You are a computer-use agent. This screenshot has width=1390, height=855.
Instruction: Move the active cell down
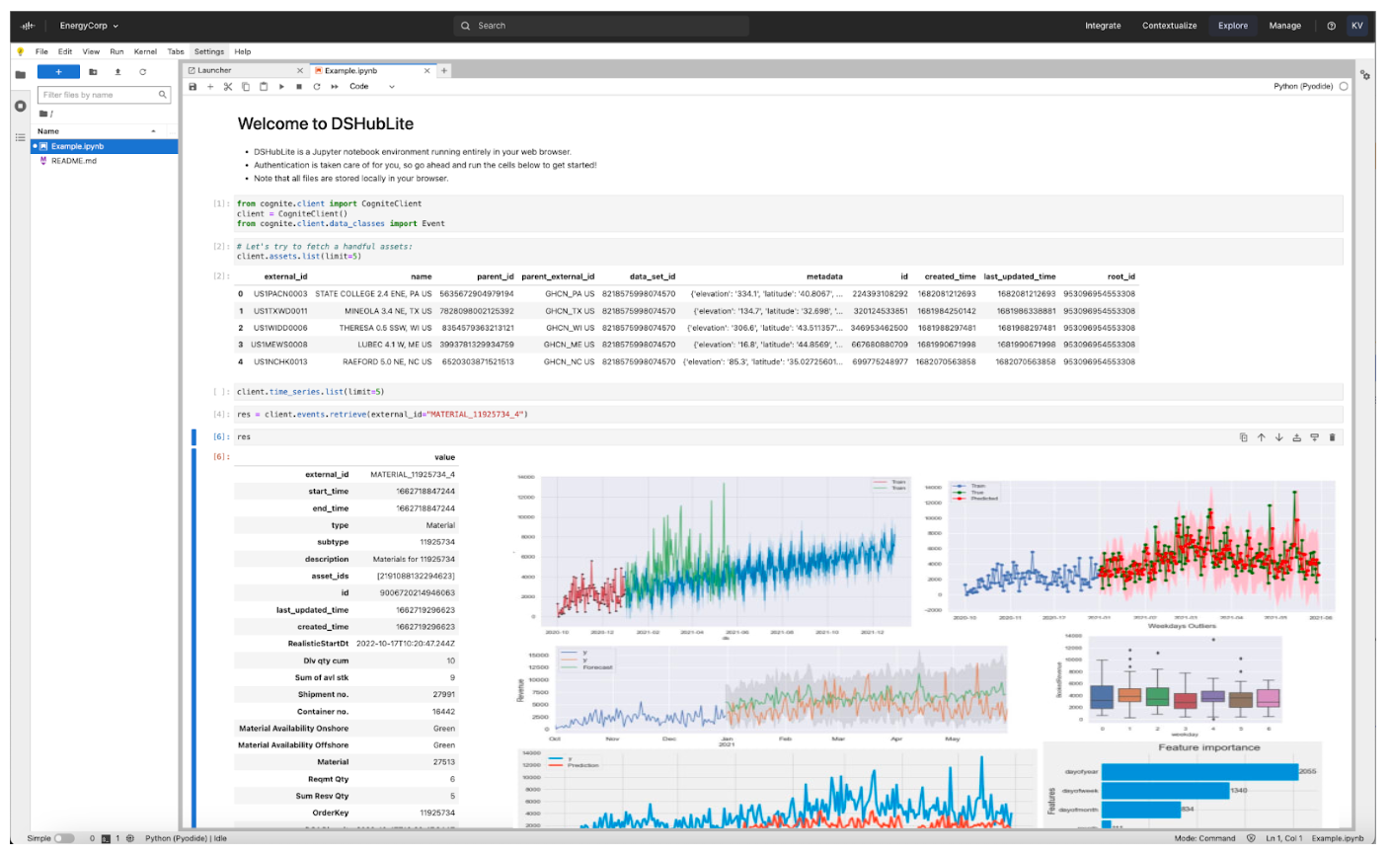(1279, 437)
